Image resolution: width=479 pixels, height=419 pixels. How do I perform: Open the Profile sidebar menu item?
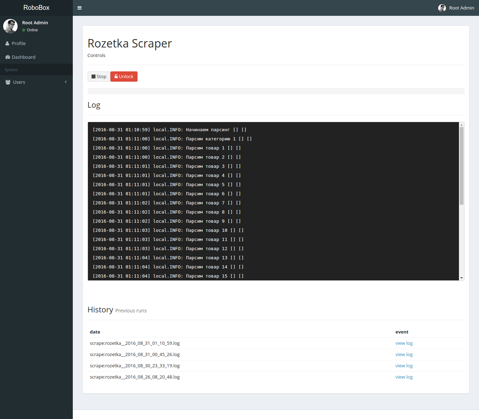pyautogui.click(x=36, y=43)
